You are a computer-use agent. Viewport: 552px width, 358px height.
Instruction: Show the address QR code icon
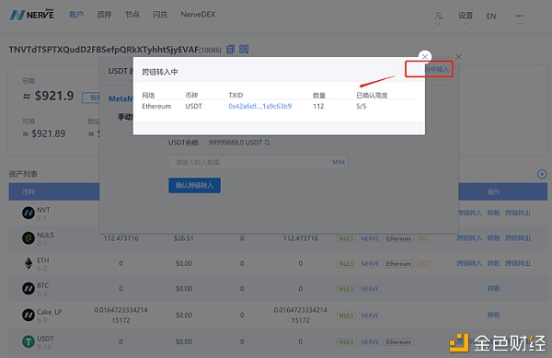[244, 49]
